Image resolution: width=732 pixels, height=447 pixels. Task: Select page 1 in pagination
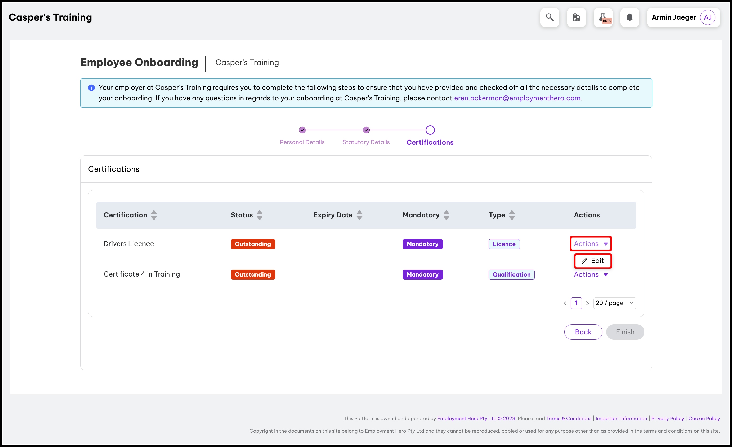[576, 303]
